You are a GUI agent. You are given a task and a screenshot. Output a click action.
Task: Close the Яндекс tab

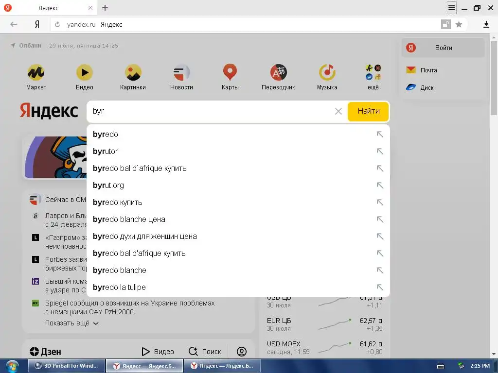(x=90, y=8)
